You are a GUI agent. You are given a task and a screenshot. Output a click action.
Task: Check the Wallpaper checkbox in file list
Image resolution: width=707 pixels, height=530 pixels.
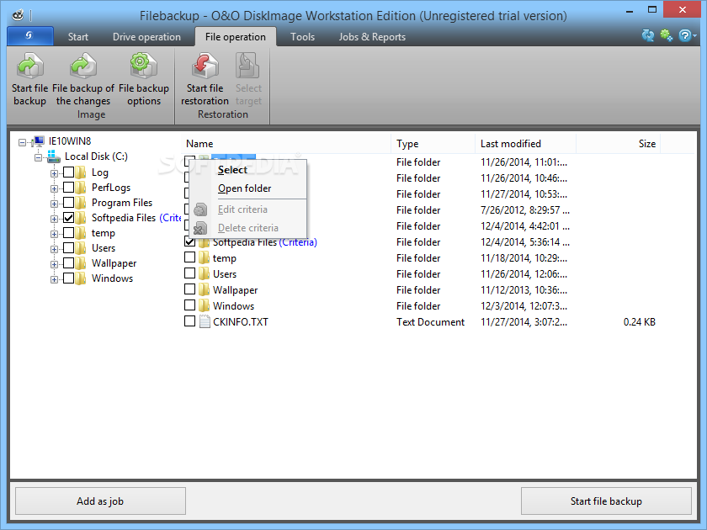pos(190,289)
